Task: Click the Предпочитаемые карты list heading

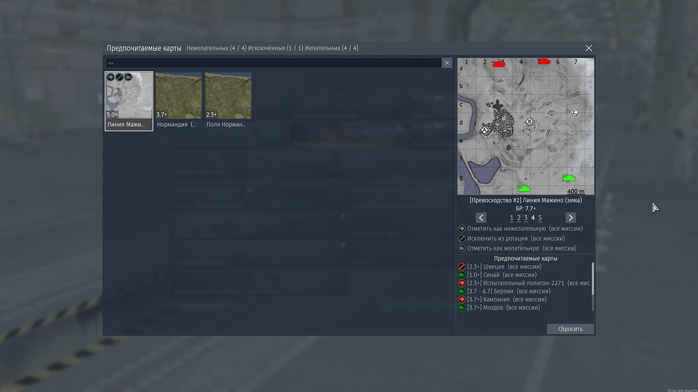Action: [526, 259]
